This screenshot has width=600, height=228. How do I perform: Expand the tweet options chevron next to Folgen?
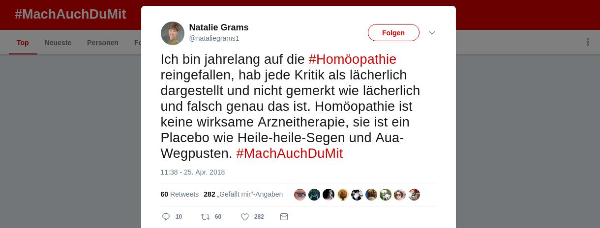pos(432,33)
